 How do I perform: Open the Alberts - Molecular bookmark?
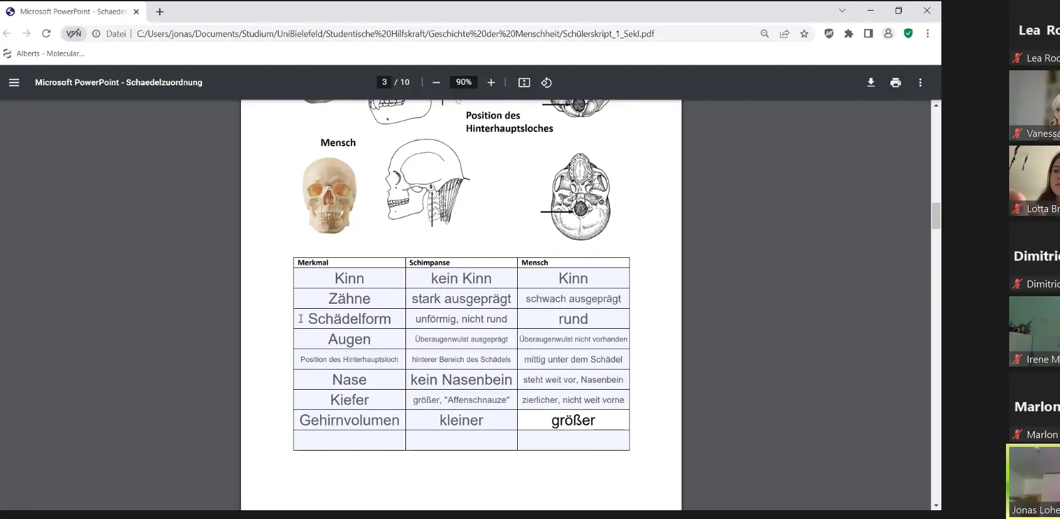pyautogui.click(x=44, y=53)
